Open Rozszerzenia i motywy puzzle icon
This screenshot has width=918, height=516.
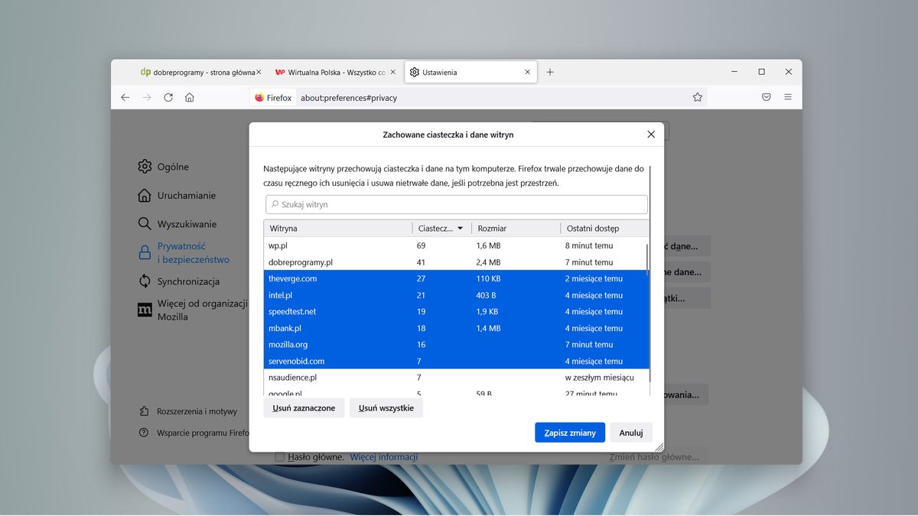pyautogui.click(x=144, y=411)
